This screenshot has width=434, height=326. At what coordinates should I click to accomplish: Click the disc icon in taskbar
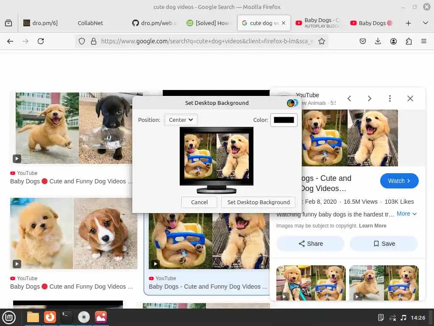pos(84,318)
